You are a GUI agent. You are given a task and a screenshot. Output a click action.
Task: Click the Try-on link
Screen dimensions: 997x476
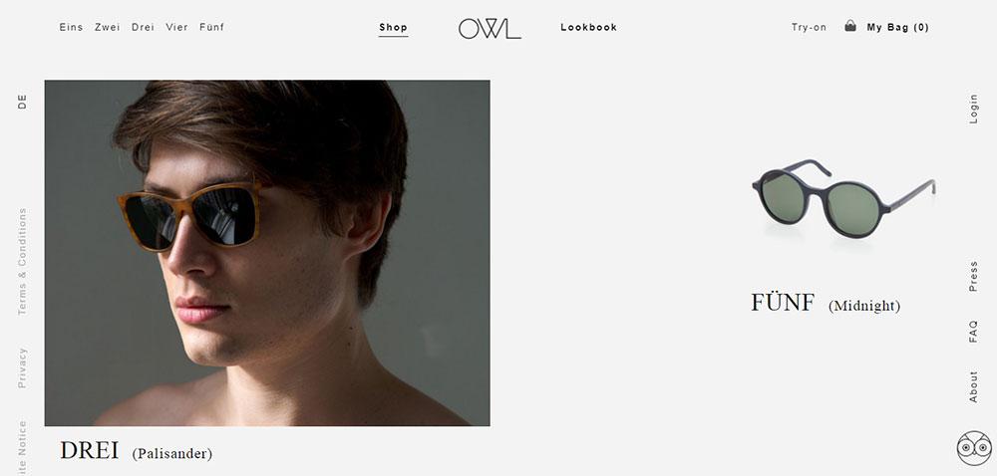click(x=809, y=27)
